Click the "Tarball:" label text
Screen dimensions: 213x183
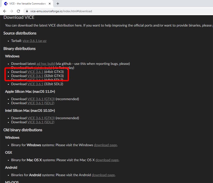pyautogui.click(x=17, y=41)
